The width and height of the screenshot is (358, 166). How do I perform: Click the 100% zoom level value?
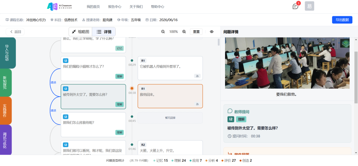click(x=173, y=32)
